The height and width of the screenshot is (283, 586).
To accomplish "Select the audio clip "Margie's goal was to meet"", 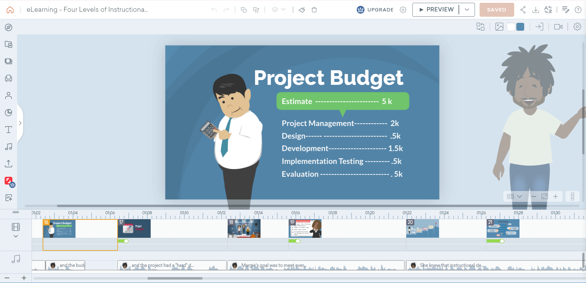I will (316, 265).
